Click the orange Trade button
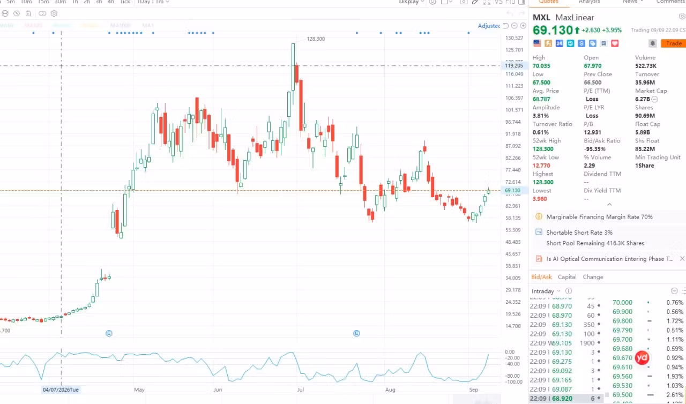The height and width of the screenshot is (404, 686). (x=673, y=43)
